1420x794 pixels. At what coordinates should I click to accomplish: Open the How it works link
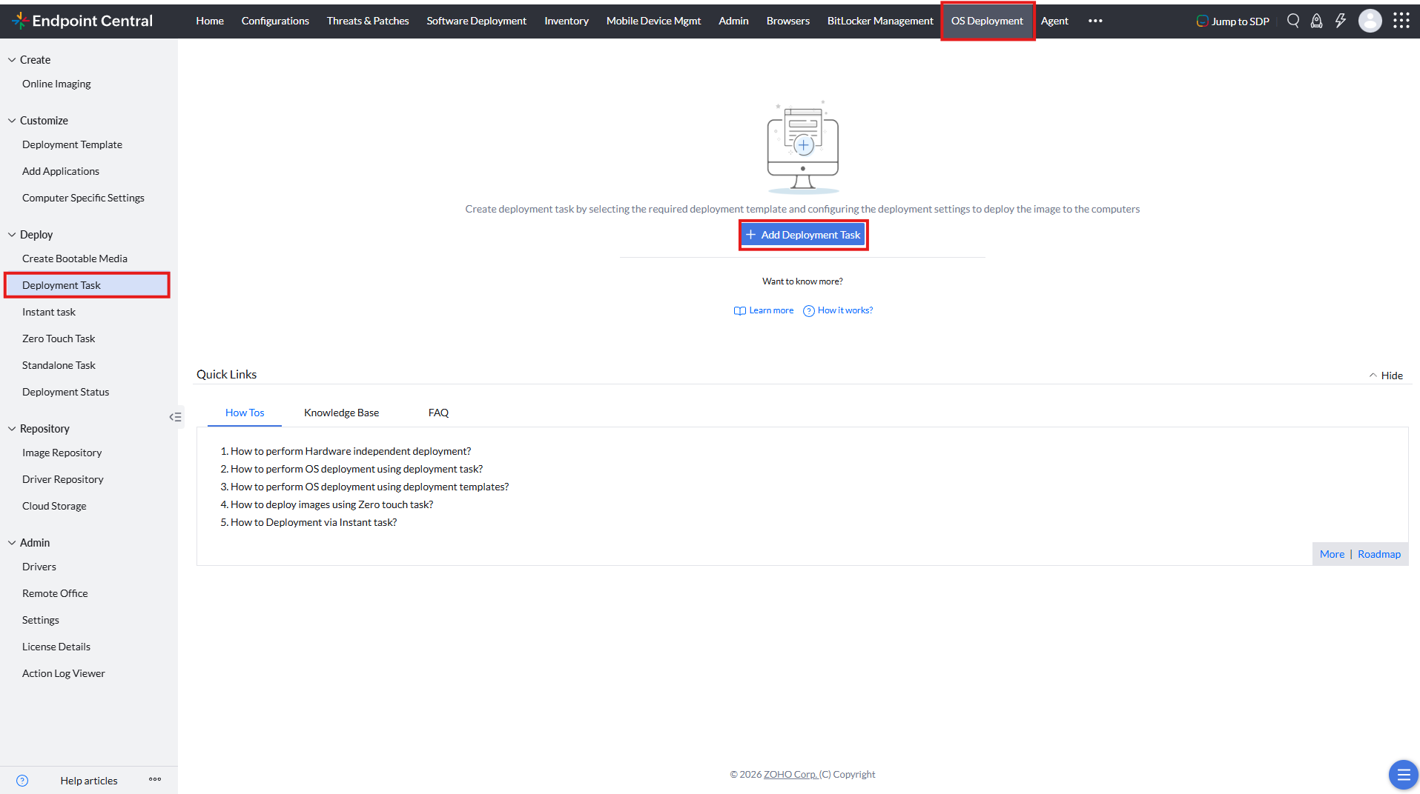(845, 310)
